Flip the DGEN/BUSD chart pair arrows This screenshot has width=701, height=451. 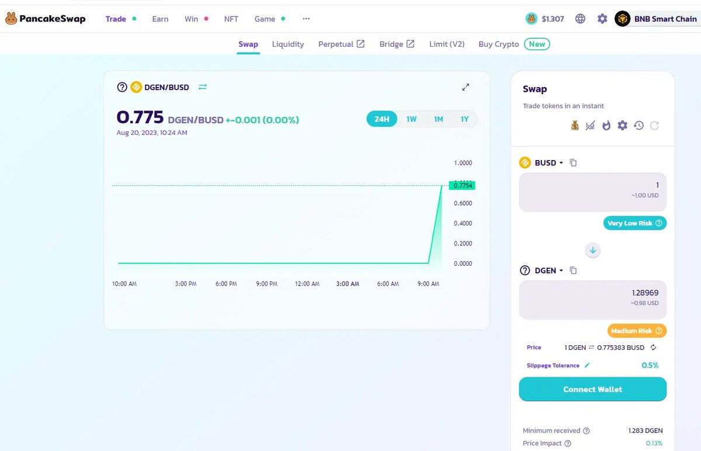coord(203,87)
